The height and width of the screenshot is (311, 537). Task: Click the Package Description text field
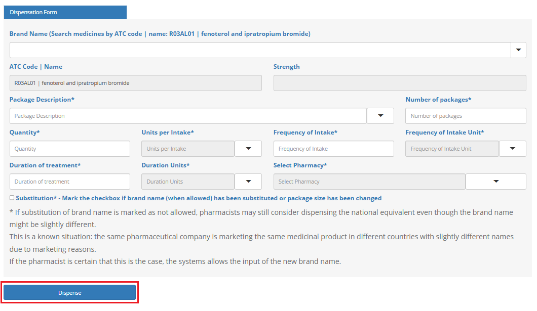[188, 116]
